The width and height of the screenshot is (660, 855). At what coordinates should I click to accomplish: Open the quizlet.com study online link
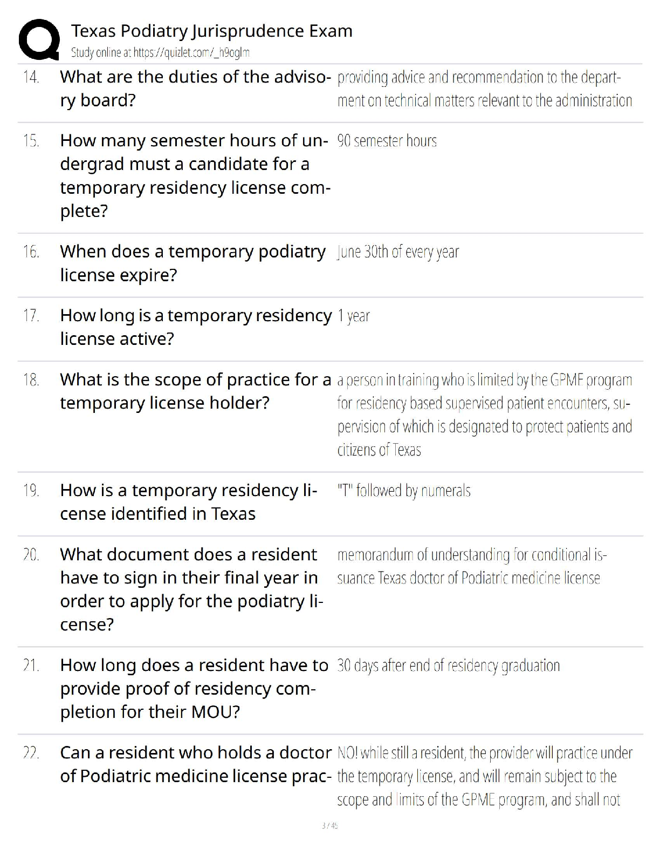point(160,53)
